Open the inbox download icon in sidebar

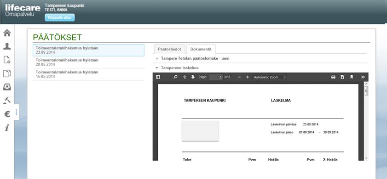tap(7, 87)
